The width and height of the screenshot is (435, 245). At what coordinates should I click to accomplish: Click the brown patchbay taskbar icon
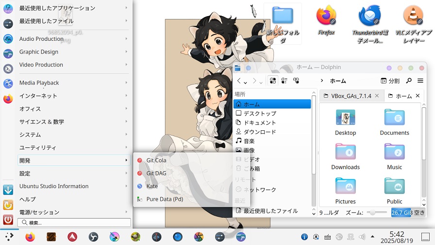click(x=51, y=237)
